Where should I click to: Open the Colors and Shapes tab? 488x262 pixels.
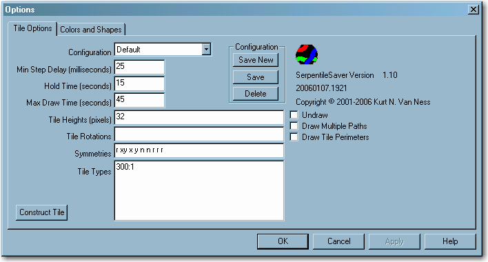coord(91,30)
